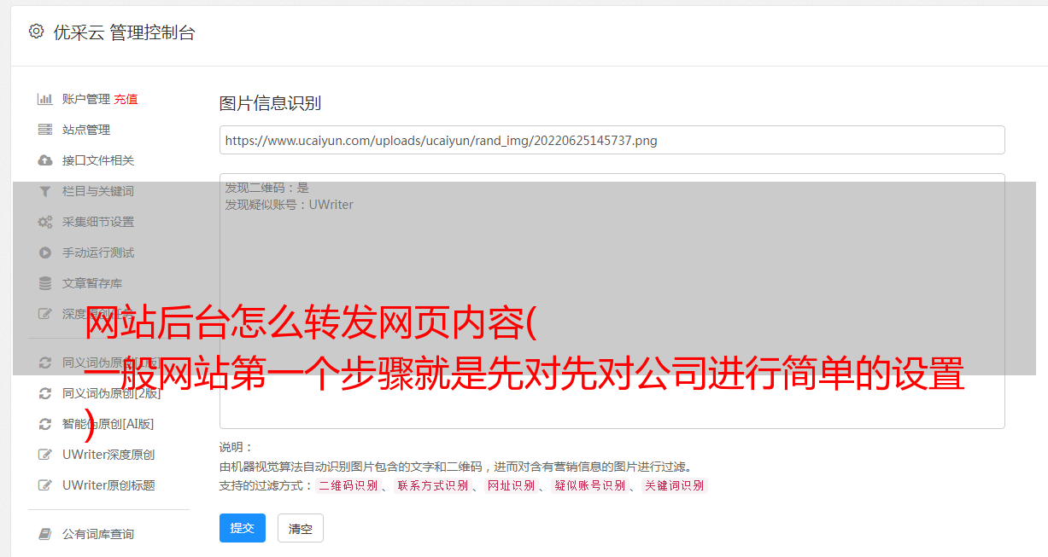Click the 发现疑似账号：UWriter result line

(290, 205)
